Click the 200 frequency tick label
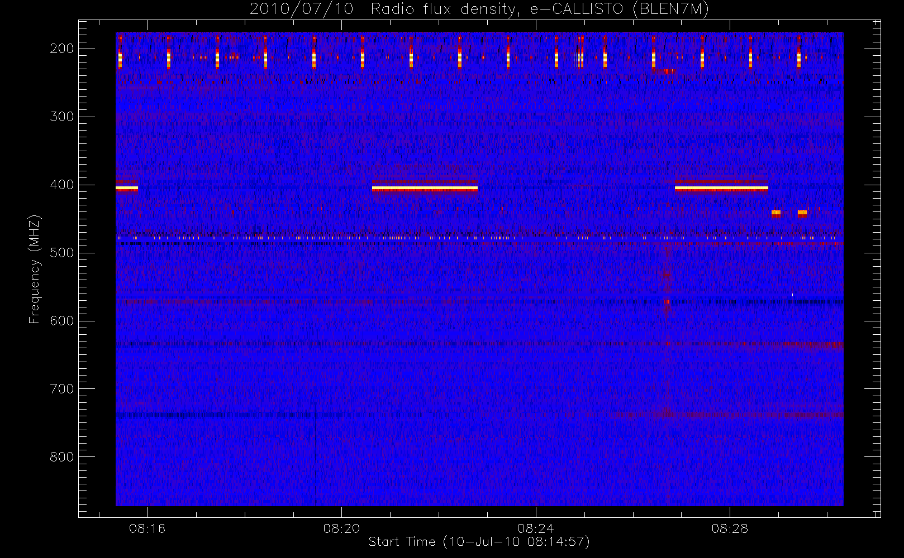Image resolution: width=904 pixels, height=558 pixels. tap(62, 49)
